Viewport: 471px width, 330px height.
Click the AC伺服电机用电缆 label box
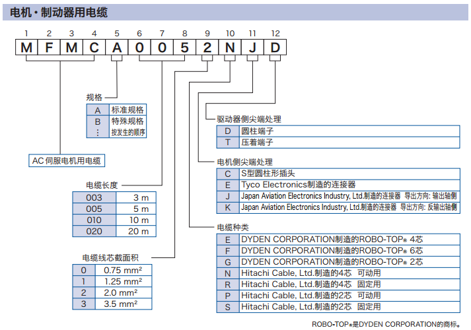click(67, 160)
